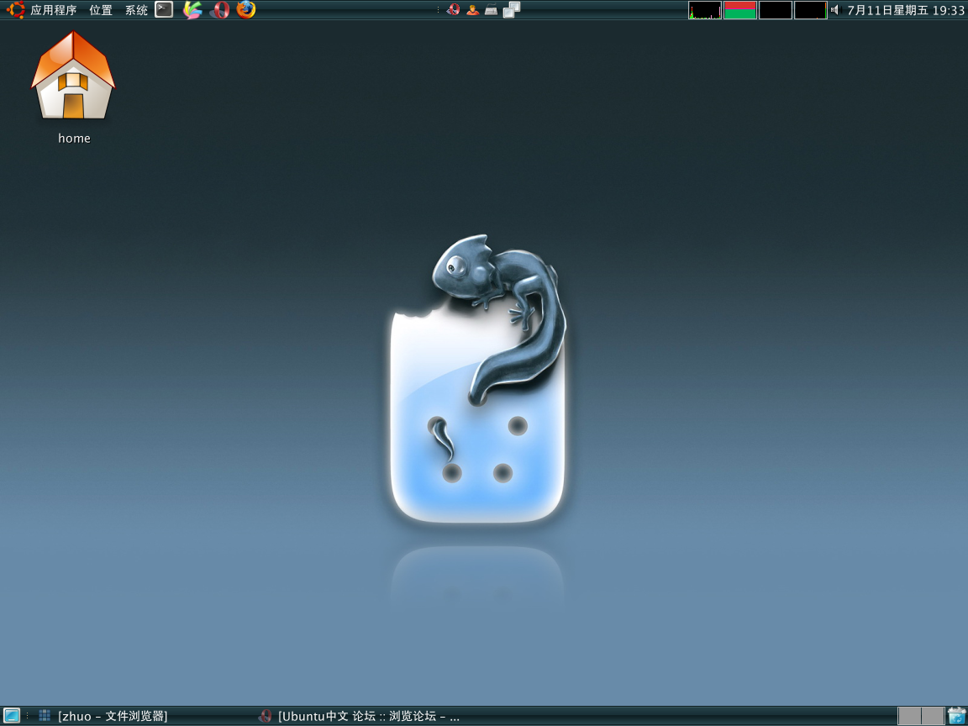Click the show desktop button in bottom panel
Screen dimensions: 968x726
pos(12,716)
